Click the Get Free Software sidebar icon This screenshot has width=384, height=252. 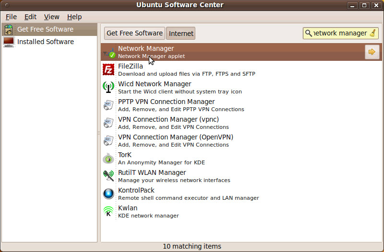[9, 30]
